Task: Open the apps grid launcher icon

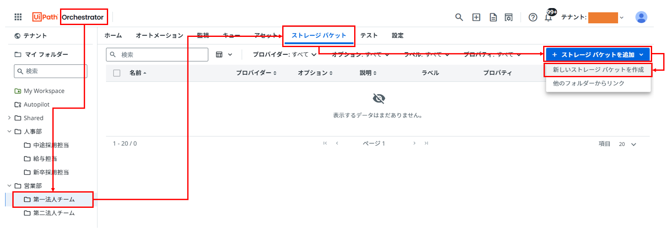Action: [x=18, y=17]
